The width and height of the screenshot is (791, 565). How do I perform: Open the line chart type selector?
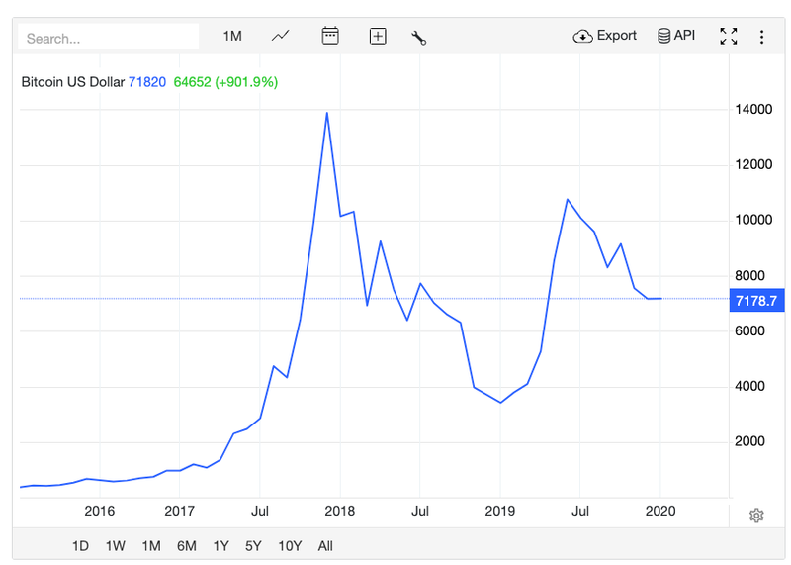(281, 36)
